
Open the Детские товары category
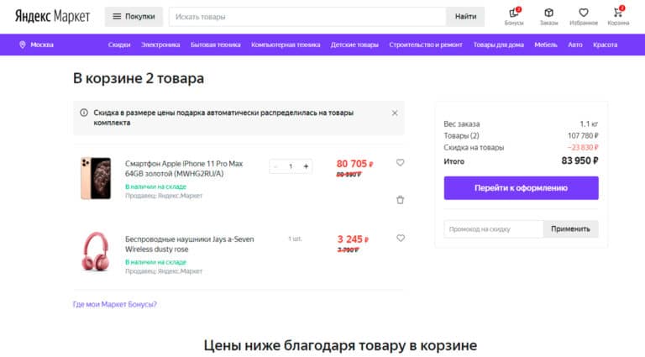(354, 45)
